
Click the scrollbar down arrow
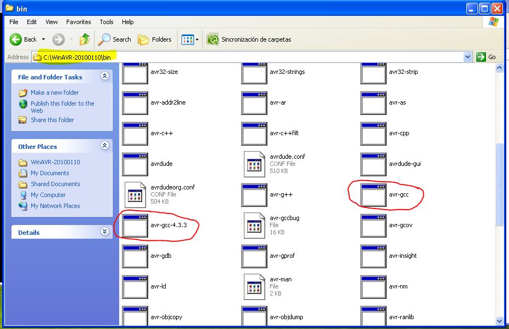point(499,321)
